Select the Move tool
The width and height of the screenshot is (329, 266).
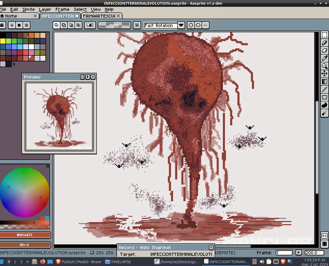(325, 74)
